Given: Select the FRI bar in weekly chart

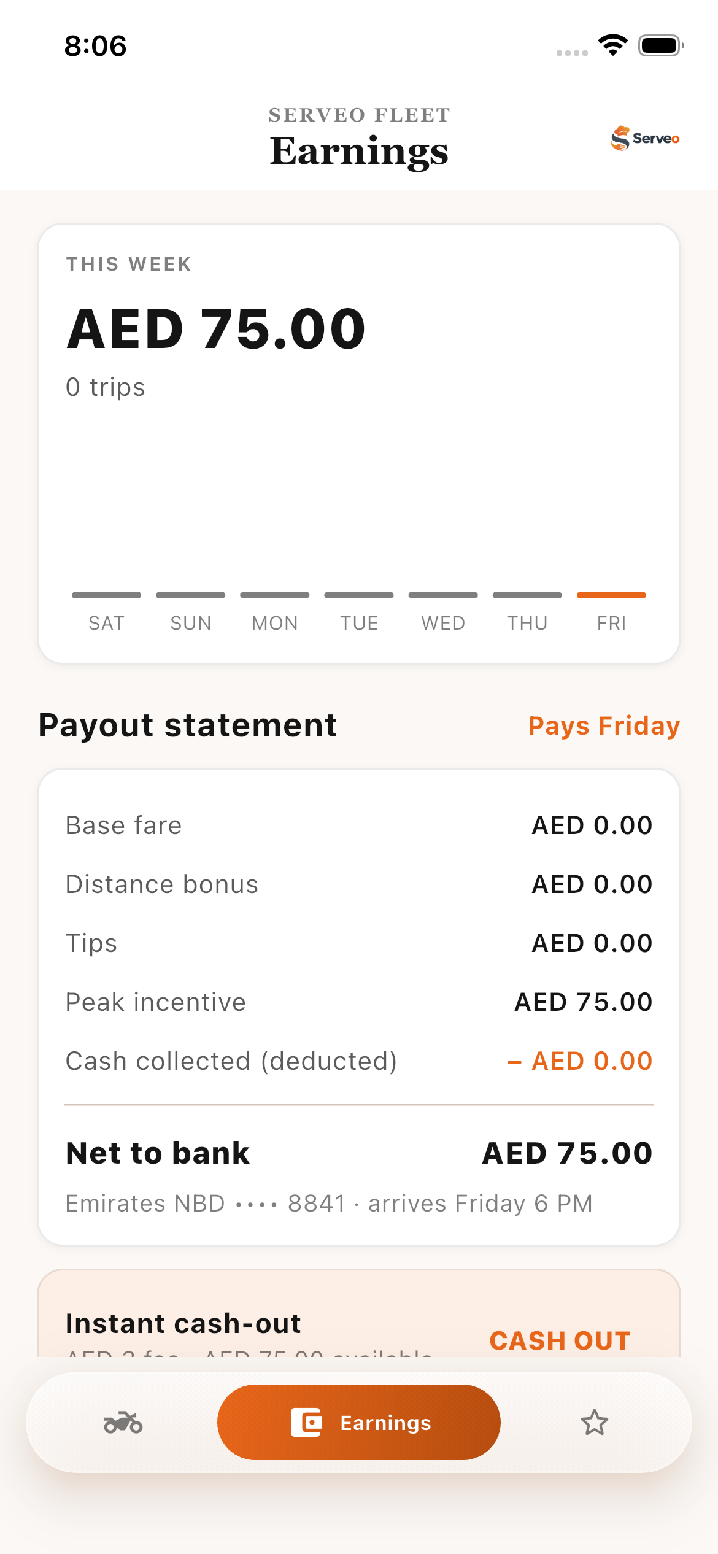Looking at the screenshot, I should (x=611, y=595).
